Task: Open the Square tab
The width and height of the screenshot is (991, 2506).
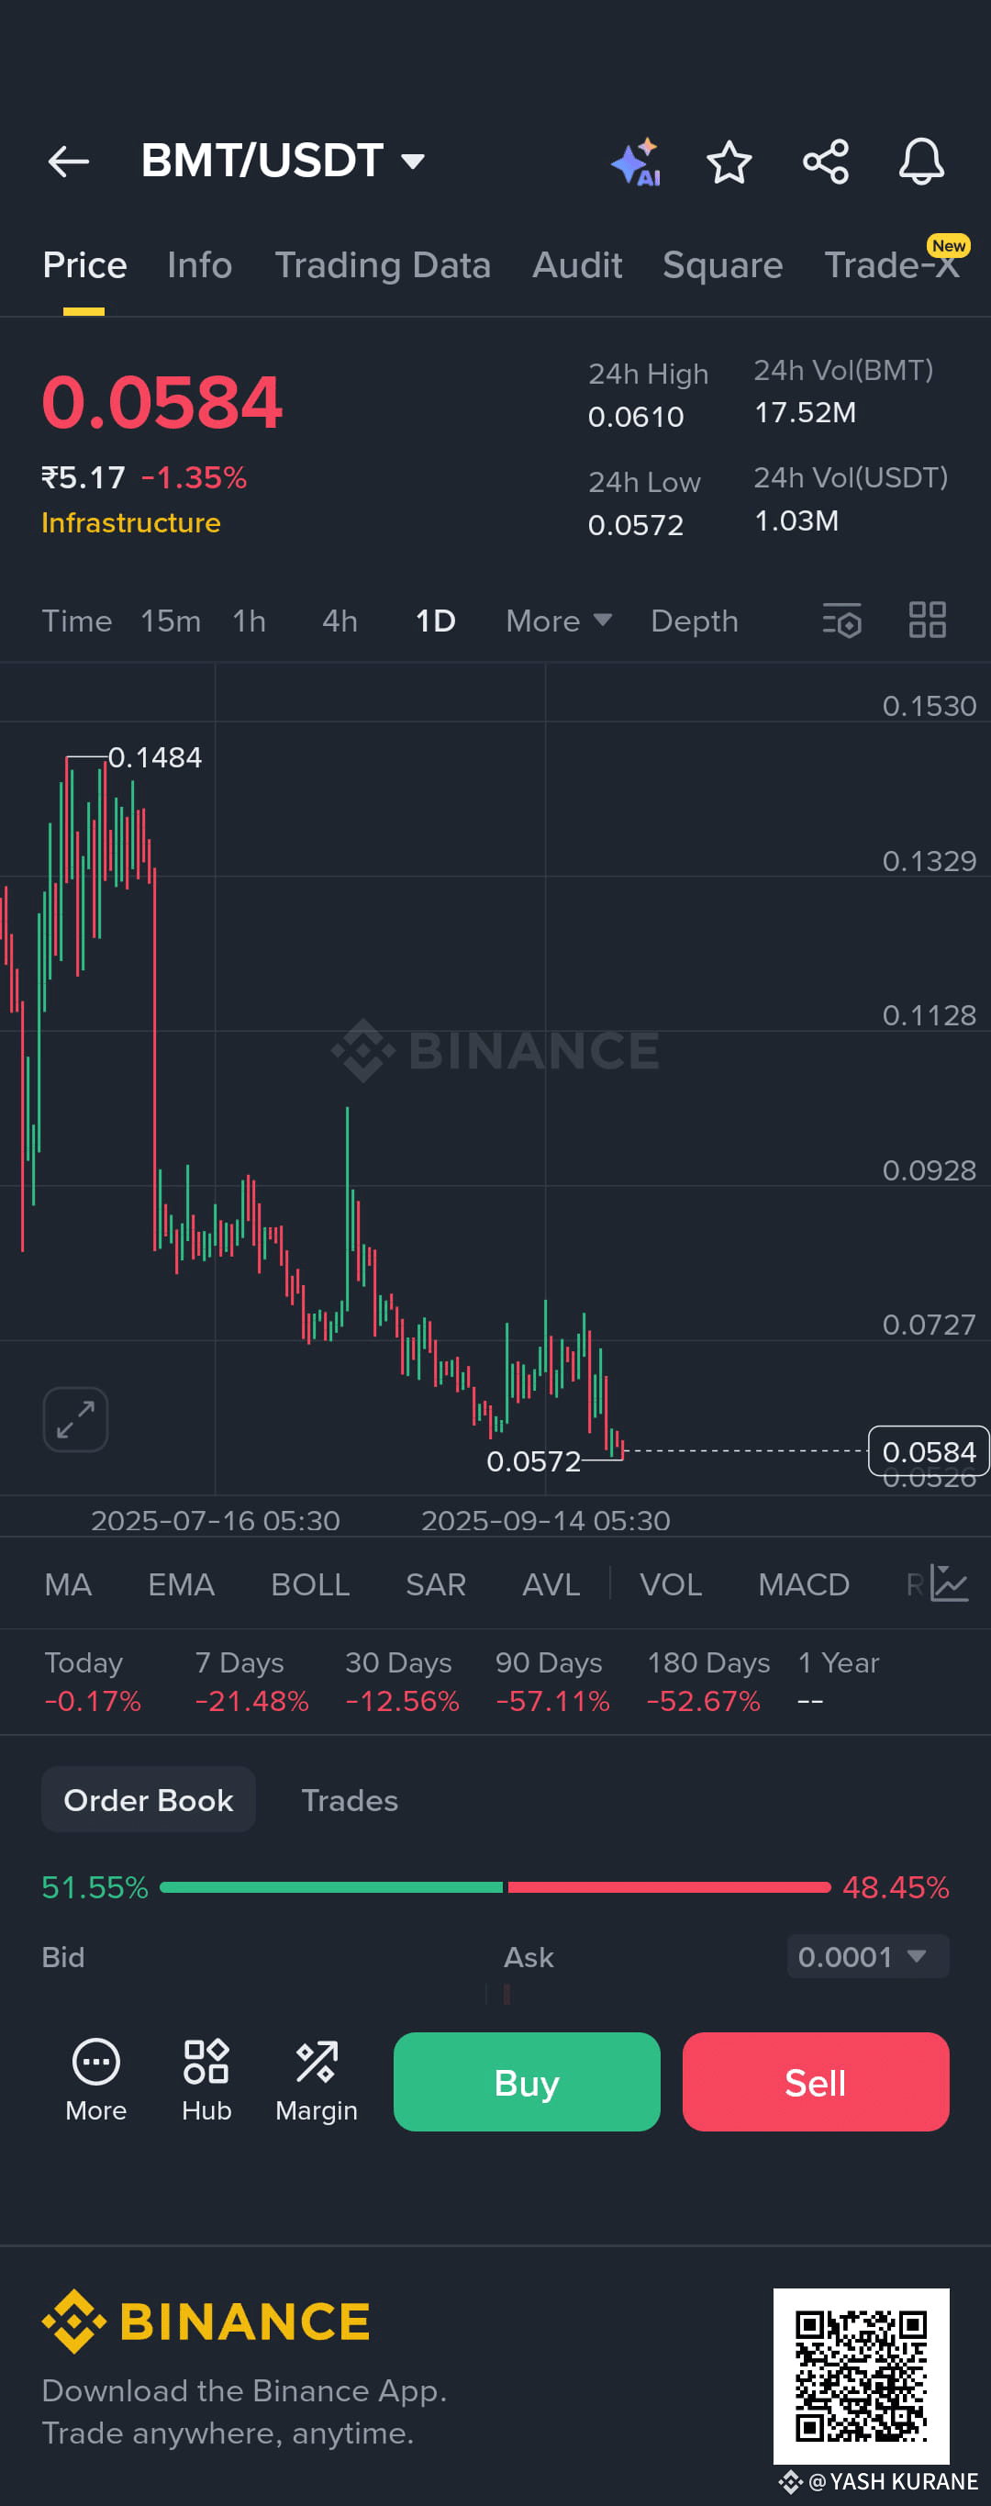Action: (722, 265)
